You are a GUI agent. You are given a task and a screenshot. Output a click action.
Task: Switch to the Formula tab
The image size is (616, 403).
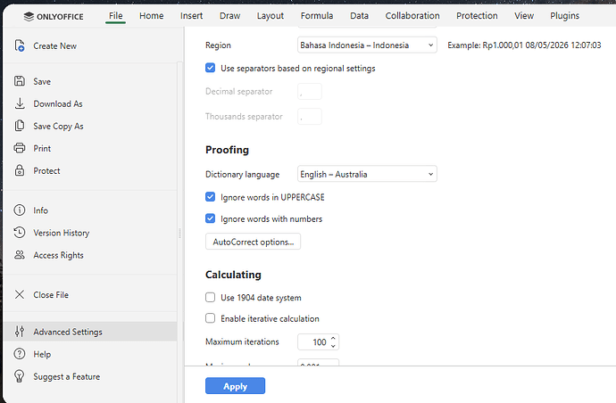click(317, 16)
